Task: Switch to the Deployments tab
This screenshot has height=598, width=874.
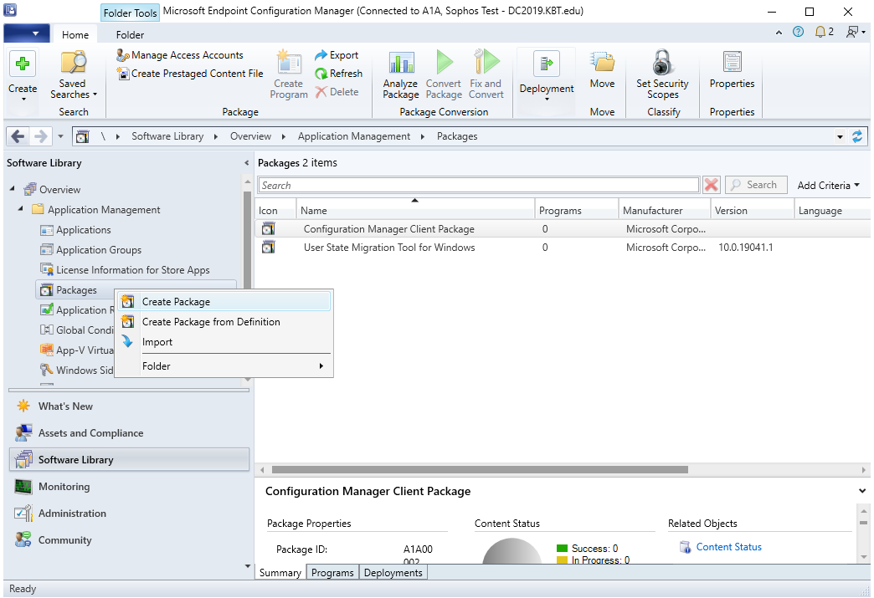Action: (x=393, y=573)
